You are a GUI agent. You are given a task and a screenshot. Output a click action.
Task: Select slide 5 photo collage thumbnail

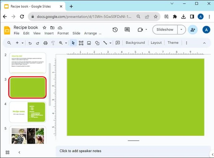click(28, 135)
